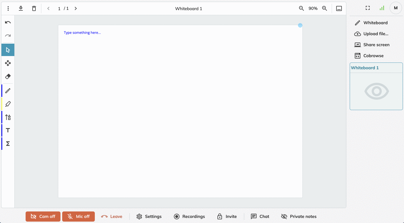Open highlighter yellow color strip

point(2,104)
